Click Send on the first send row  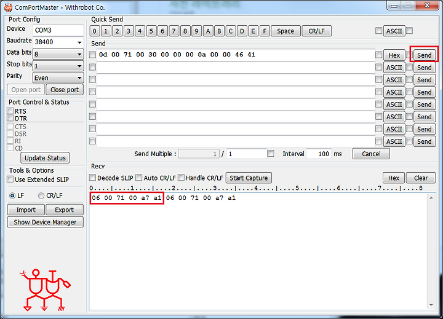pyautogui.click(x=425, y=55)
